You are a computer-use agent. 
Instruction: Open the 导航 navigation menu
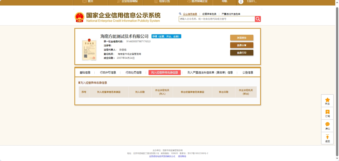point(224,1)
